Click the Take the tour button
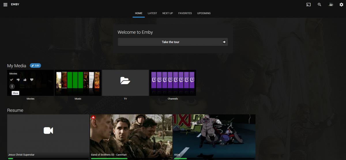346x160 pixels. [x=173, y=42]
